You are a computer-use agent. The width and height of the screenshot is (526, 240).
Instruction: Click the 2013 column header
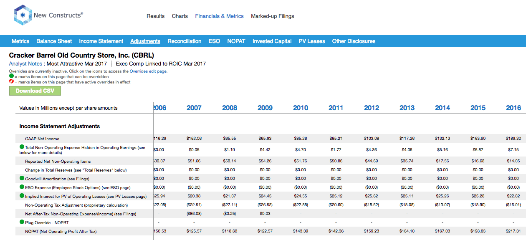(x=407, y=108)
